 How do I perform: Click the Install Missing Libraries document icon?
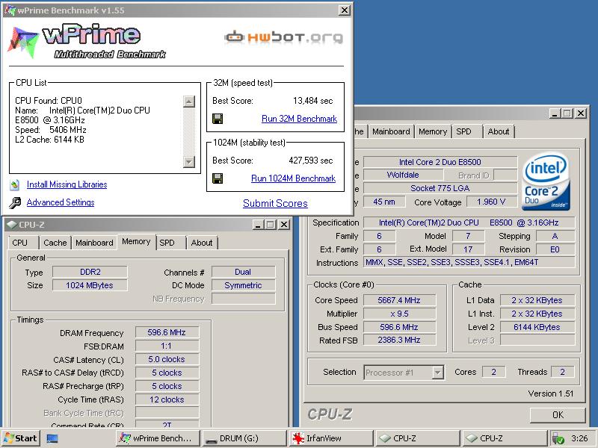[15, 184]
